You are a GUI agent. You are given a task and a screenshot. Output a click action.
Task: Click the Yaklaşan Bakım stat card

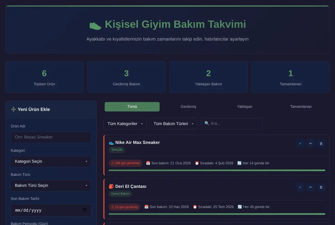click(209, 77)
